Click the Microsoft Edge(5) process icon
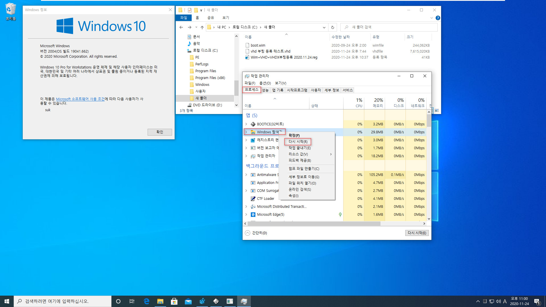This screenshot has height=307, width=546. [253, 215]
